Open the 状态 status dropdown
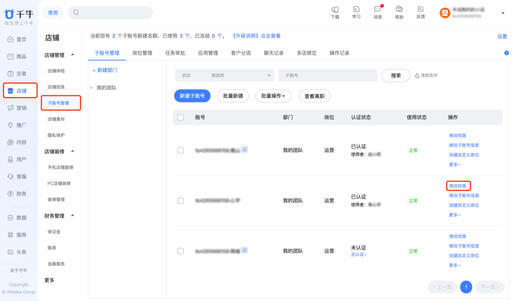This screenshot has height=301, width=513. [224, 76]
